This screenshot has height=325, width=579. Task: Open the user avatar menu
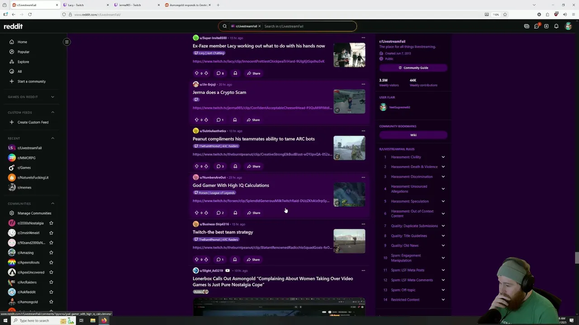tap(568, 26)
